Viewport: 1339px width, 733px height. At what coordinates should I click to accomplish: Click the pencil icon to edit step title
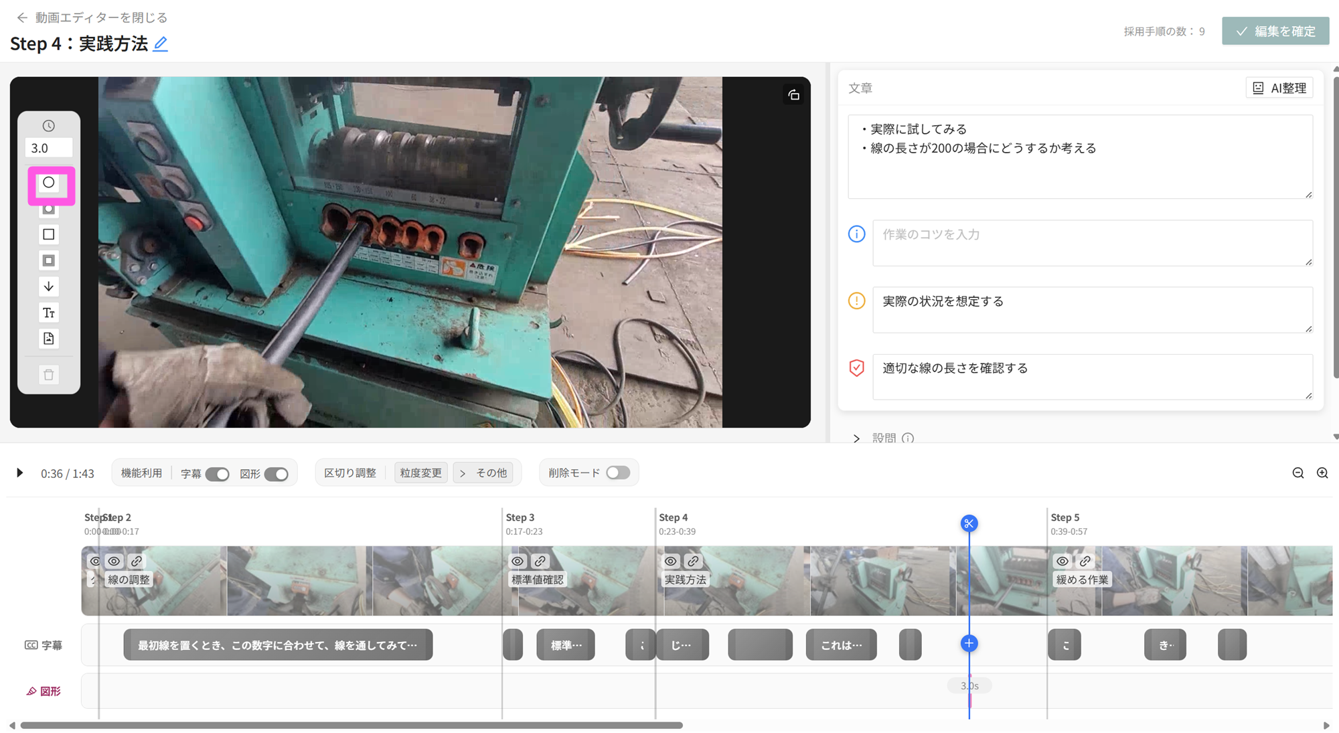coord(160,44)
